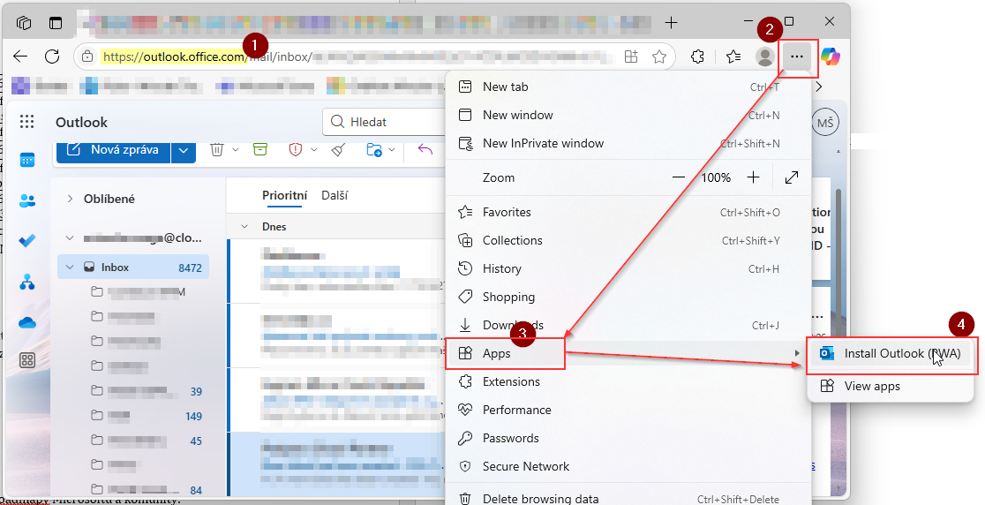This screenshot has height=505, width=985.
Task: Open Collections menu item
Action: (x=630, y=240)
